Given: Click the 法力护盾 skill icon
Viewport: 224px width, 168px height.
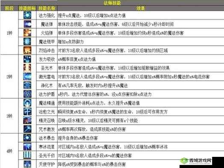Looking at the screenshot, I should tap(27, 94).
